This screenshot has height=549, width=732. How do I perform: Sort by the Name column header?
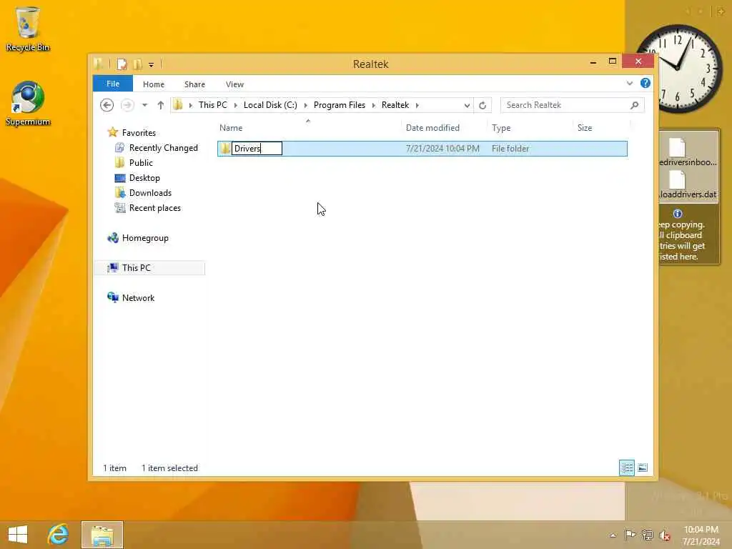click(x=308, y=127)
